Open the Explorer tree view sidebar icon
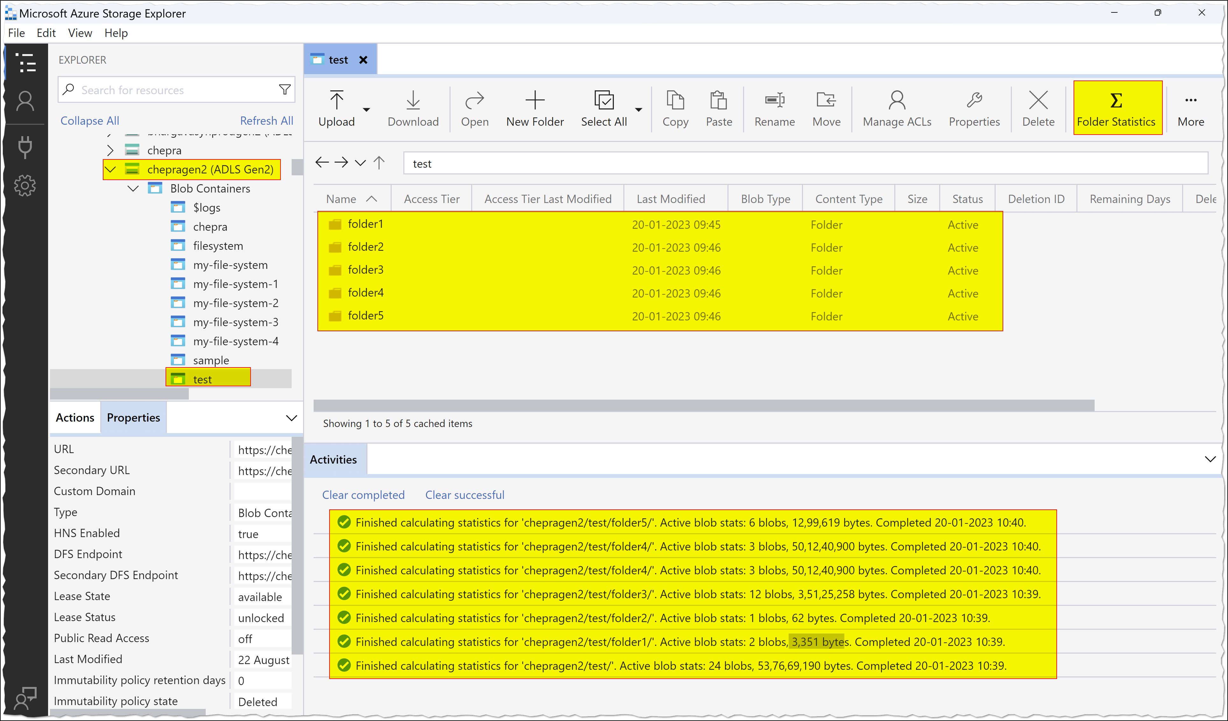Image resolution: width=1228 pixels, height=721 pixels. point(25,63)
